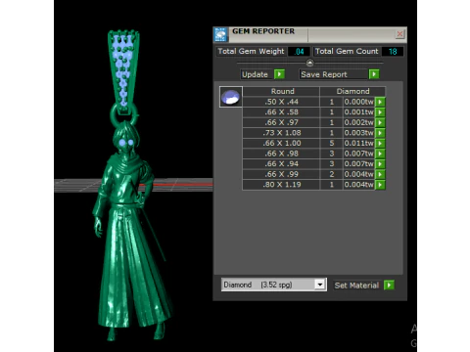Image resolution: width=470 pixels, height=352 pixels.
Task: Click the Set Material label button
Action: [x=356, y=286]
